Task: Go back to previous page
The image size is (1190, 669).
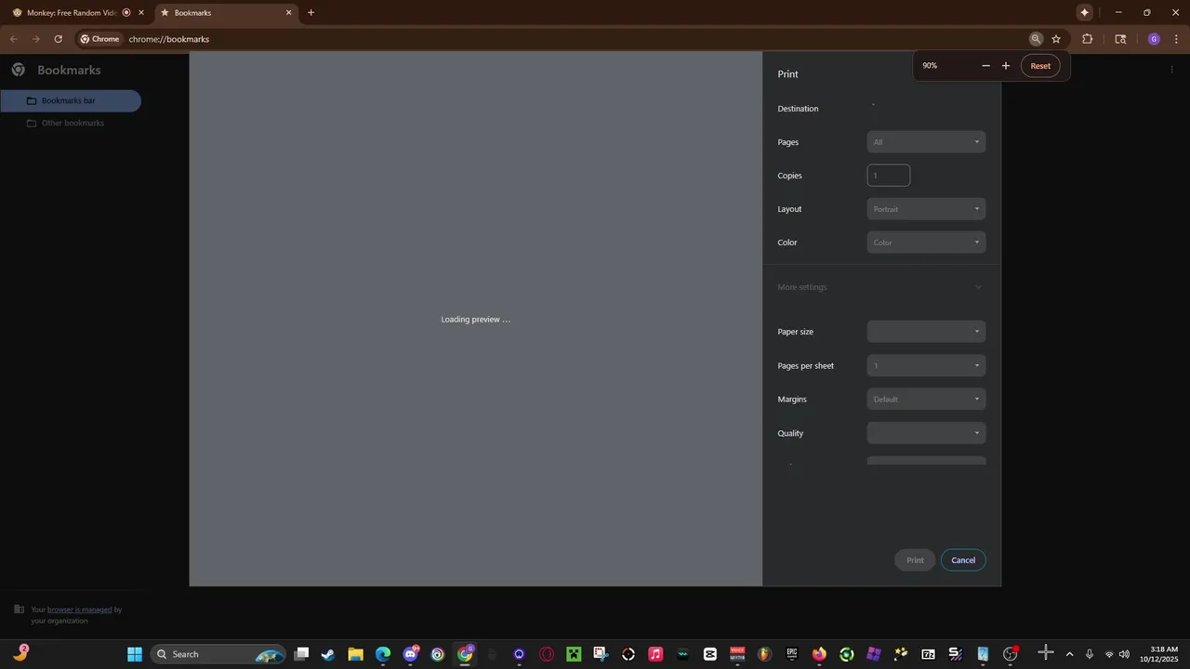Action: pos(13,39)
